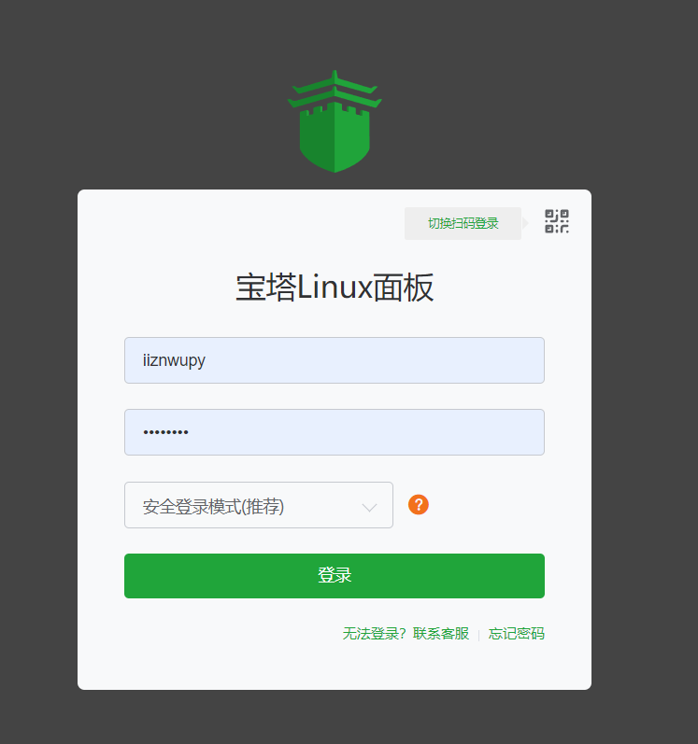Open the 联系客服 link
Viewport: 698px width, 744px height.
click(x=441, y=634)
